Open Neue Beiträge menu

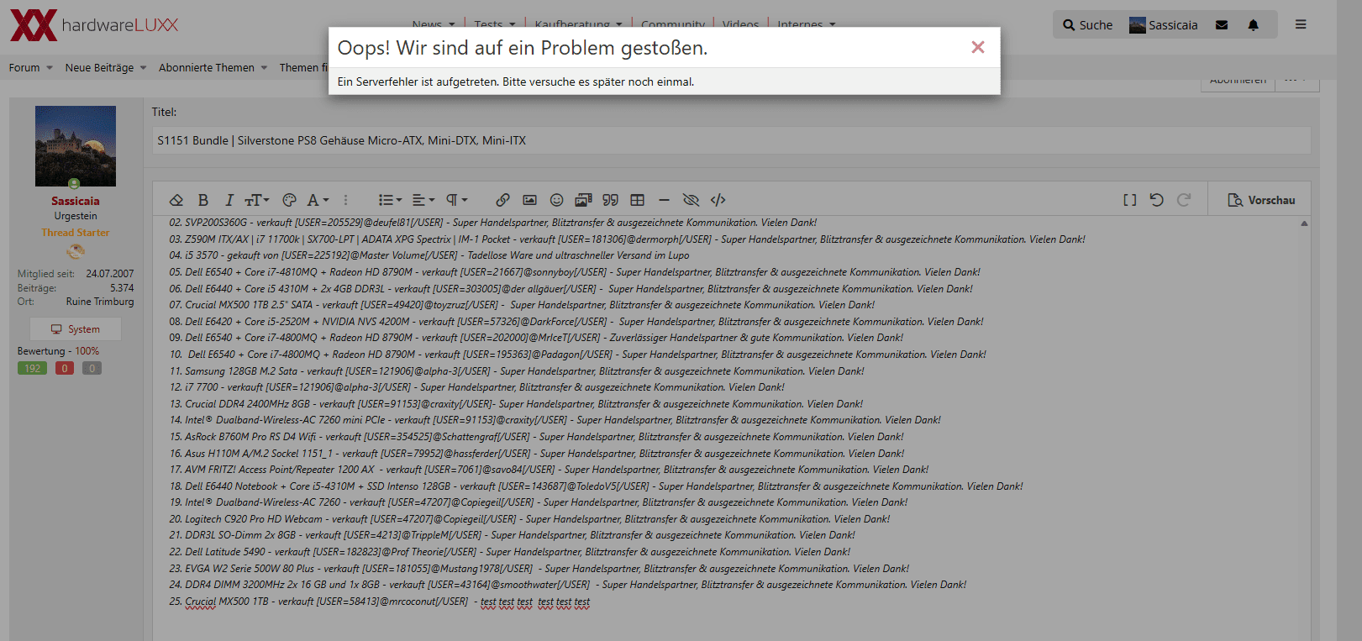click(106, 68)
